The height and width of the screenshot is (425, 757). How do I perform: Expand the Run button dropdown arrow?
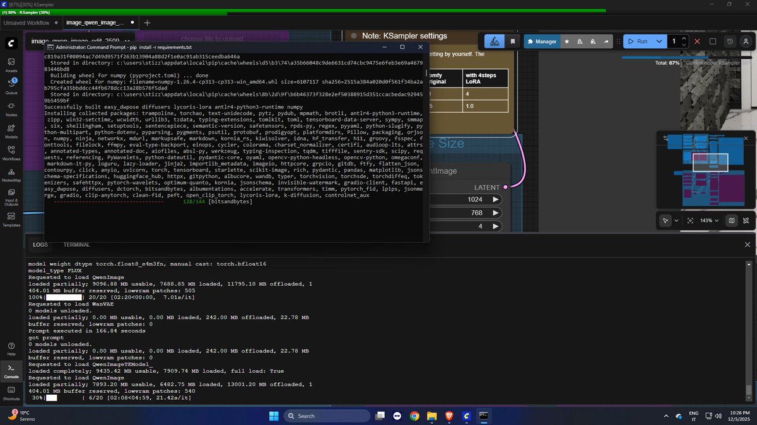[659, 42]
